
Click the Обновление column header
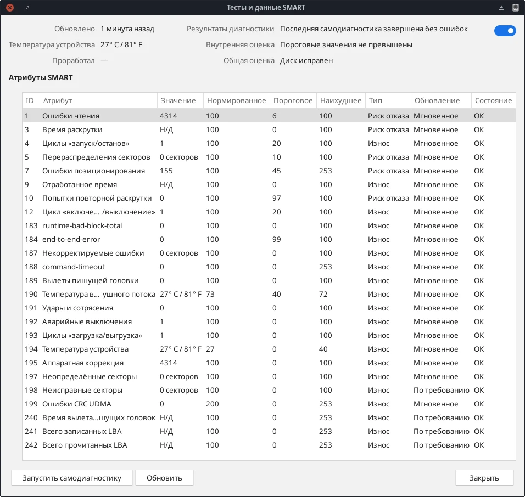pos(441,101)
